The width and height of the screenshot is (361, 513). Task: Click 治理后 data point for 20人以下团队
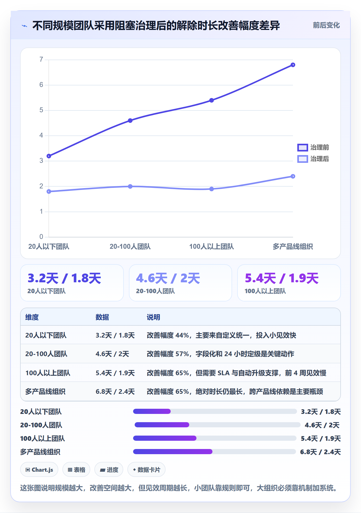click(49, 191)
